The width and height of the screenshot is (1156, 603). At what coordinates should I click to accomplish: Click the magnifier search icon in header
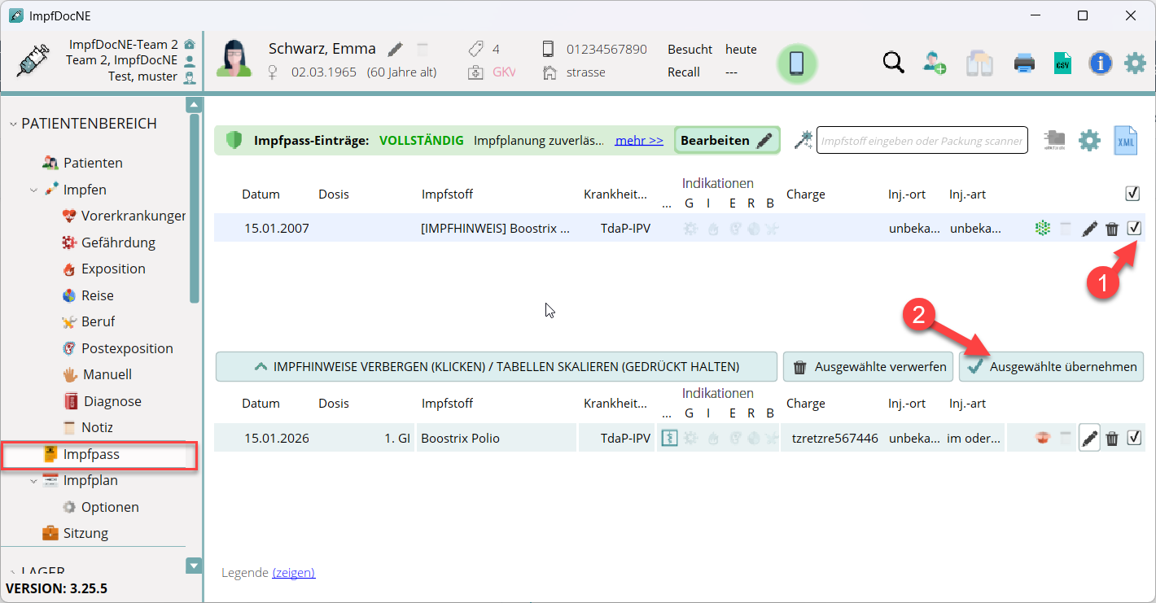click(894, 63)
